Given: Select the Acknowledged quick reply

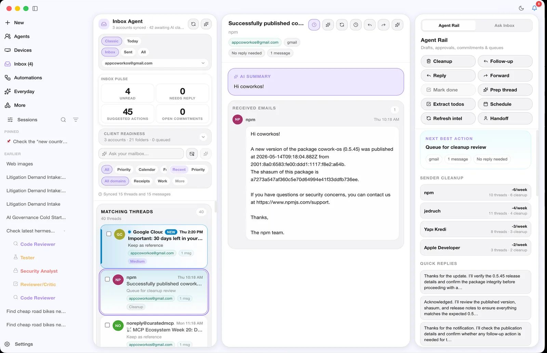Looking at the screenshot, I should click(476, 308).
